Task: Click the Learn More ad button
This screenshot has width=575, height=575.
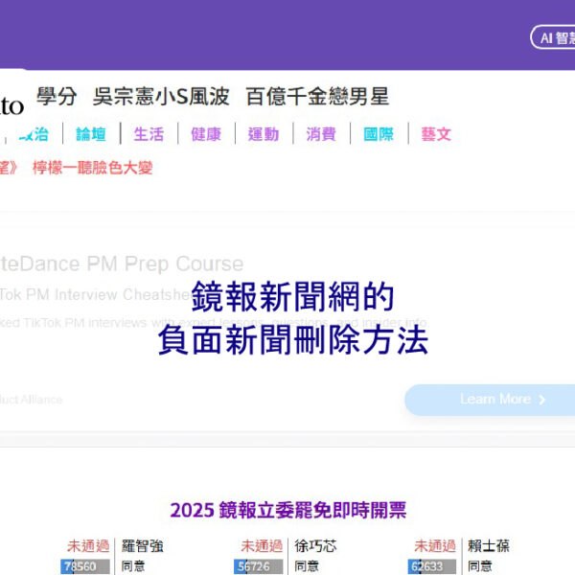Action: (490, 400)
